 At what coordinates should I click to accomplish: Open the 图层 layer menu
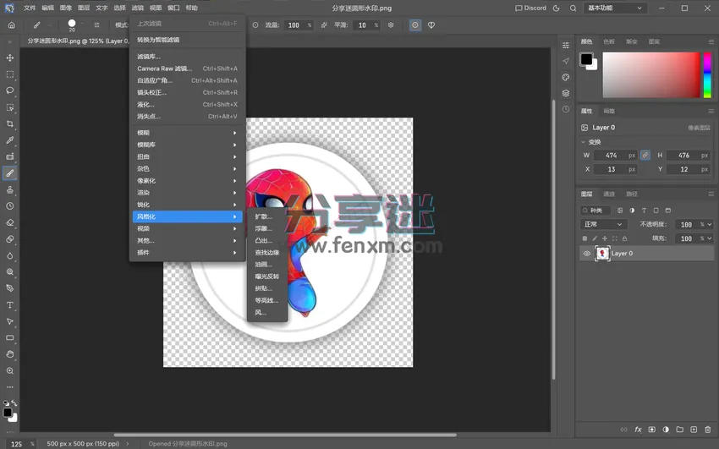tap(84, 8)
